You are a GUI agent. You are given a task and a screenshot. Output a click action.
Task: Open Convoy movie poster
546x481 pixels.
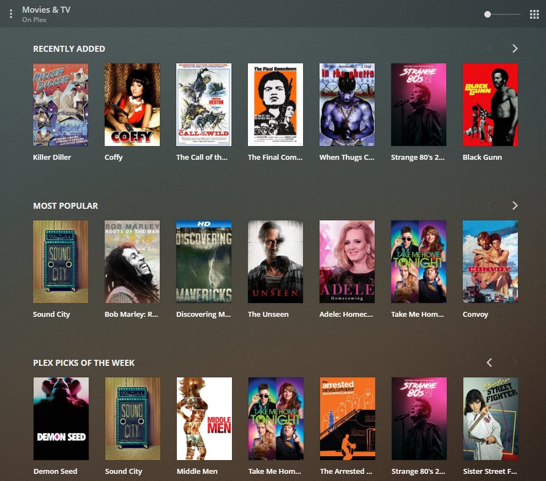click(x=490, y=262)
